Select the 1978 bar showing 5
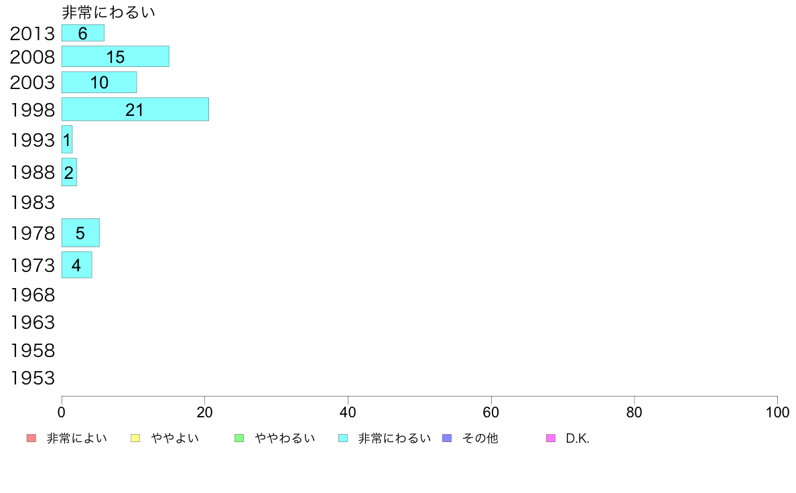 80,233
